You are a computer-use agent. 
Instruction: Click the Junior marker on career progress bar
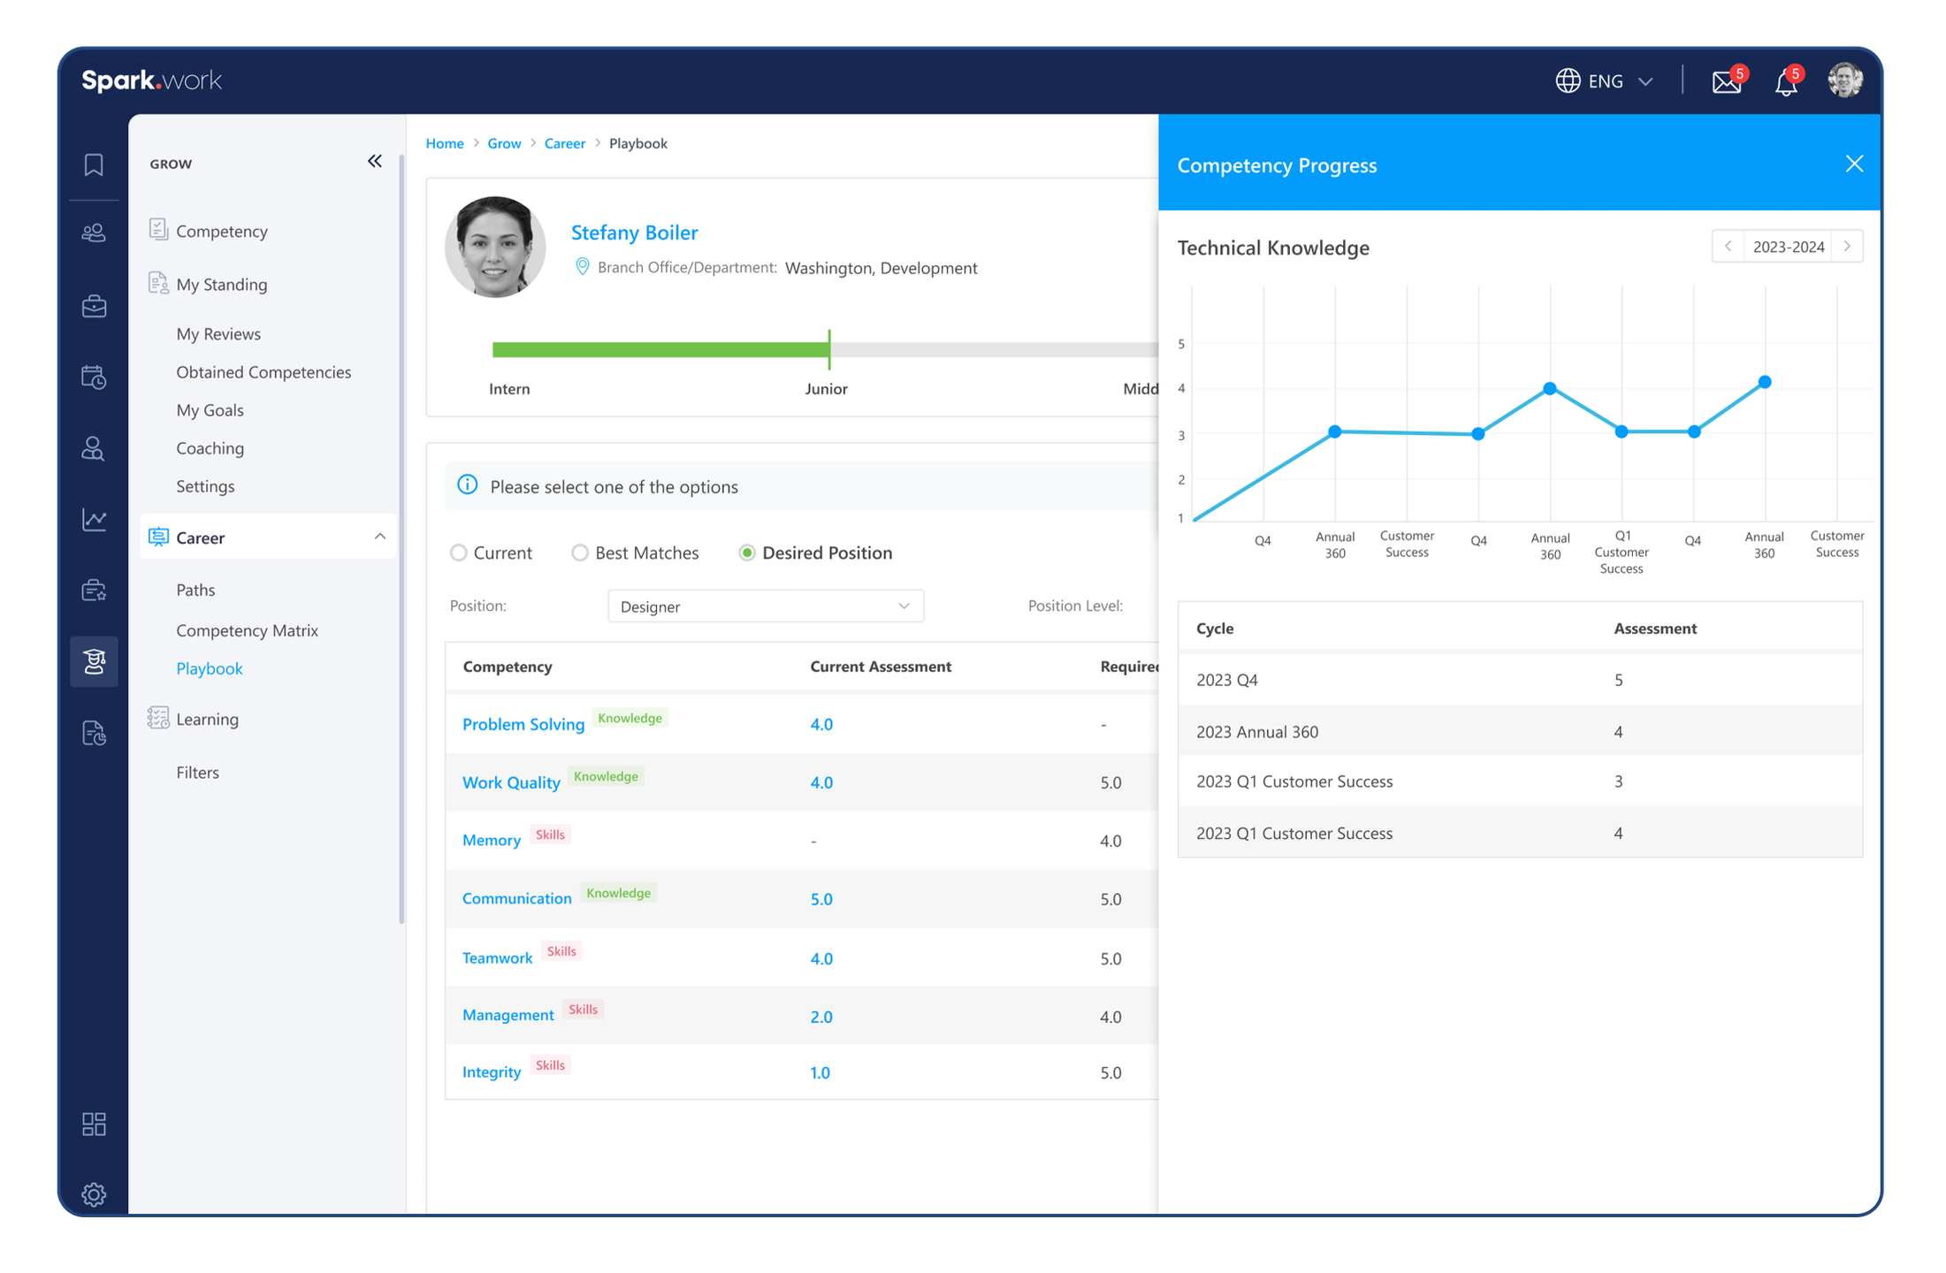coord(828,350)
